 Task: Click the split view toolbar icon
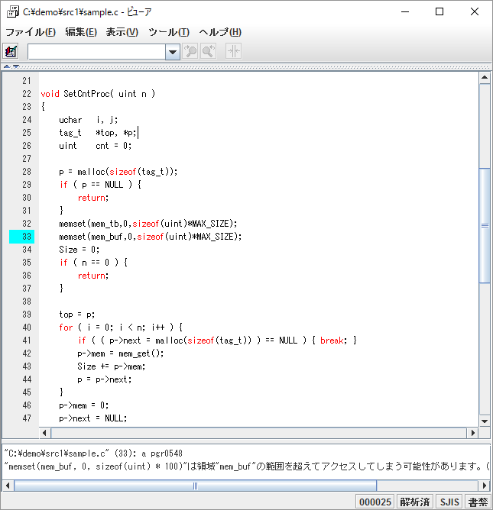coord(233,51)
